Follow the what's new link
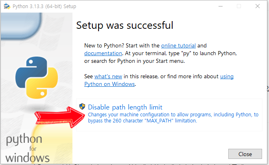 tap(108, 77)
